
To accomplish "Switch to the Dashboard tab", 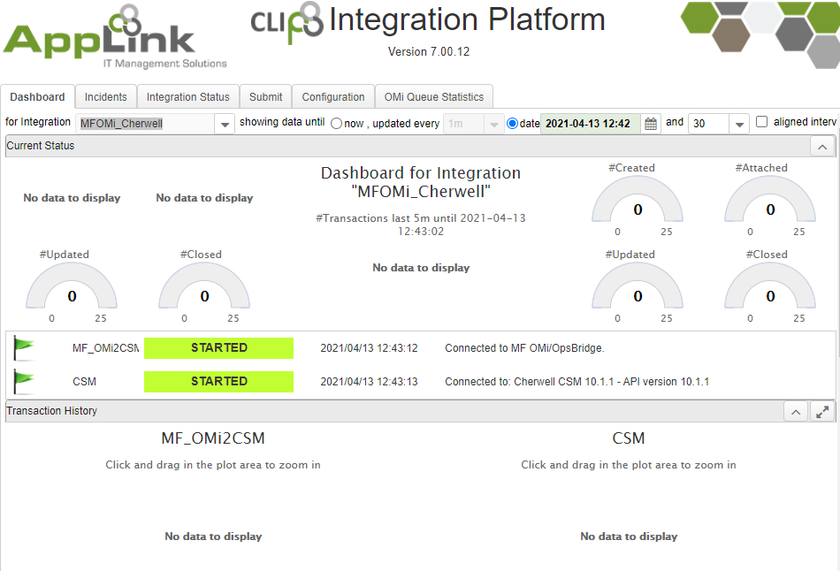I will coord(37,97).
